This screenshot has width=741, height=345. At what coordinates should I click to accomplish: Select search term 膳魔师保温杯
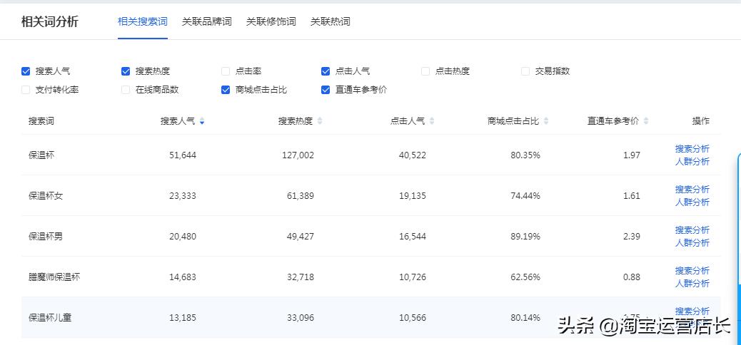tap(54, 277)
